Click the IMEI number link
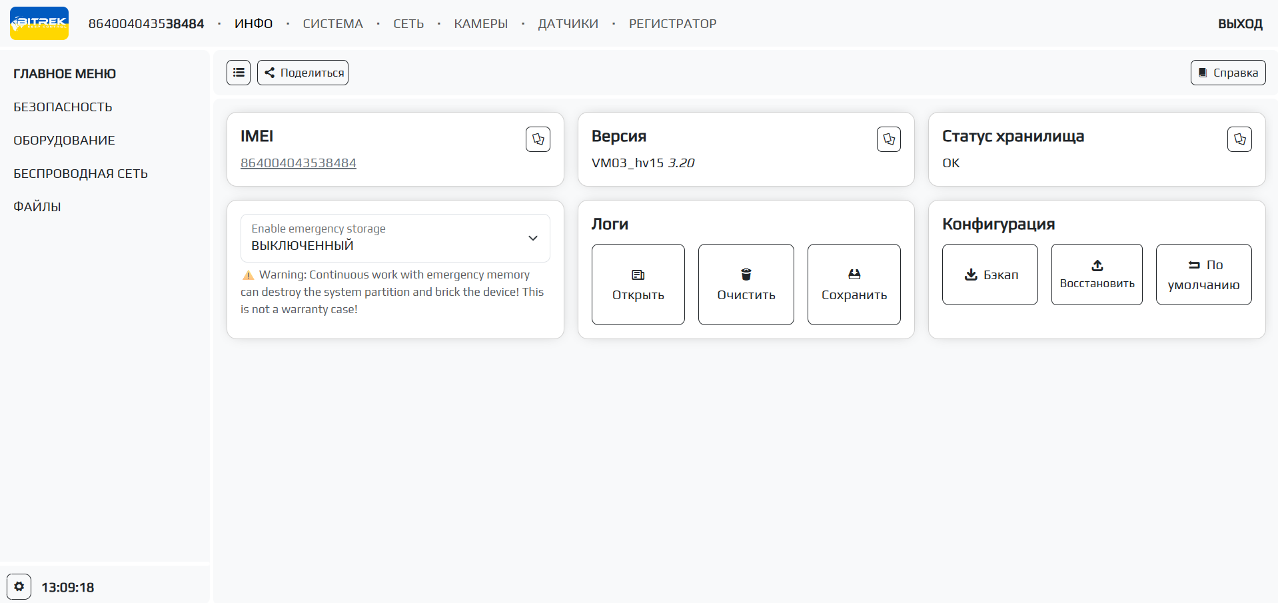Screen dimensions: 1278x603 coord(298,163)
